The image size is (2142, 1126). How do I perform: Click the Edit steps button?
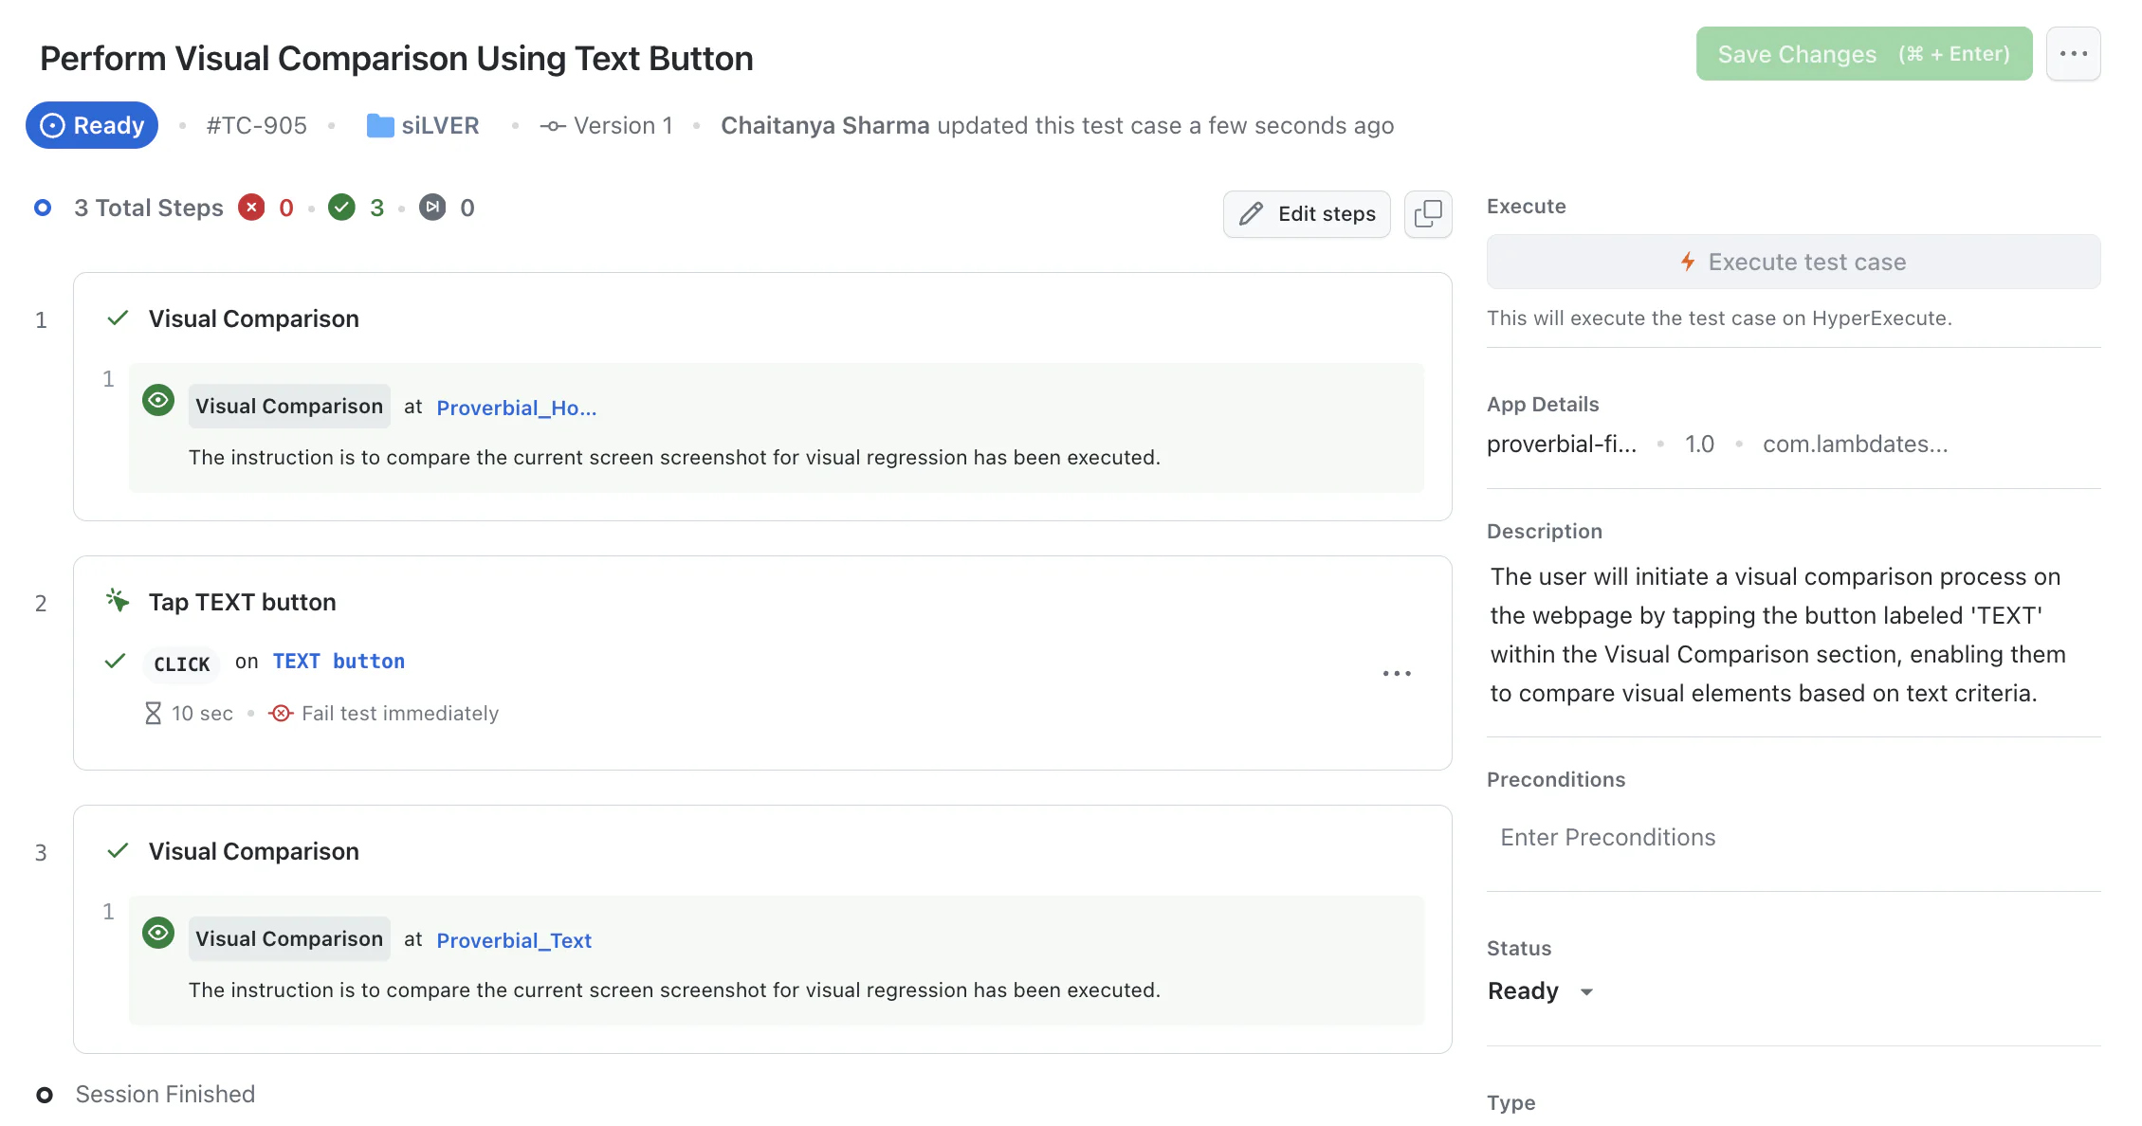point(1306,213)
